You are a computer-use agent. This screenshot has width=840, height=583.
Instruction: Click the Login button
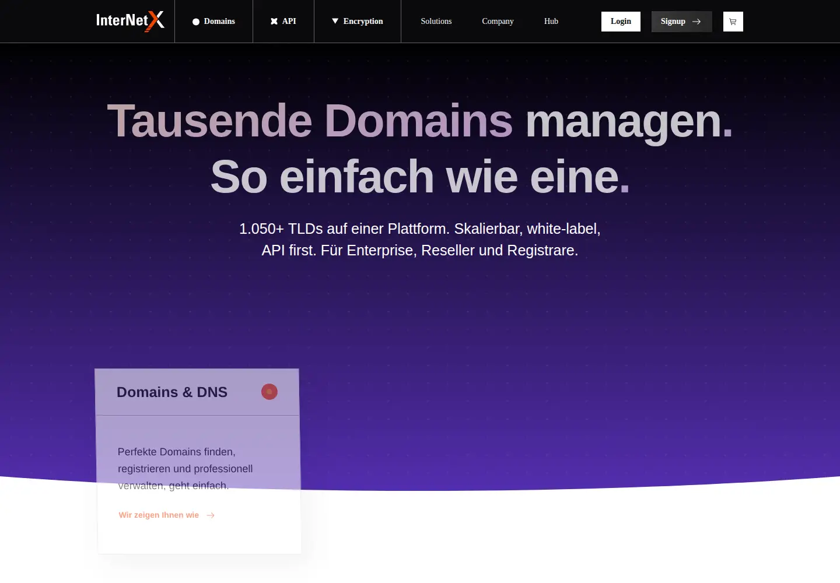pos(621,22)
